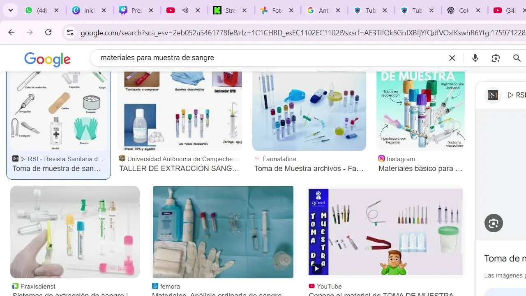Screen dimensions: 526x296
Task: Clear the search query with X
Action: [x=452, y=58]
